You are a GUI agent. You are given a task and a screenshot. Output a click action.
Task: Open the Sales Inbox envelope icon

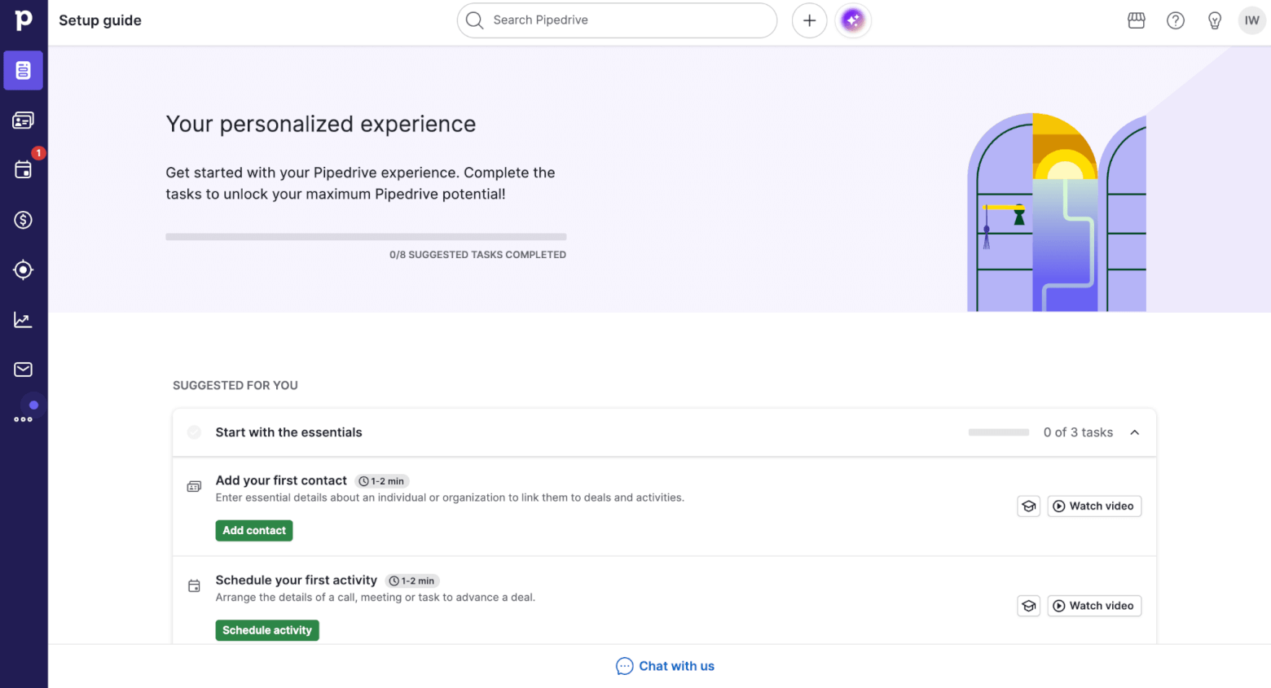pos(23,369)
